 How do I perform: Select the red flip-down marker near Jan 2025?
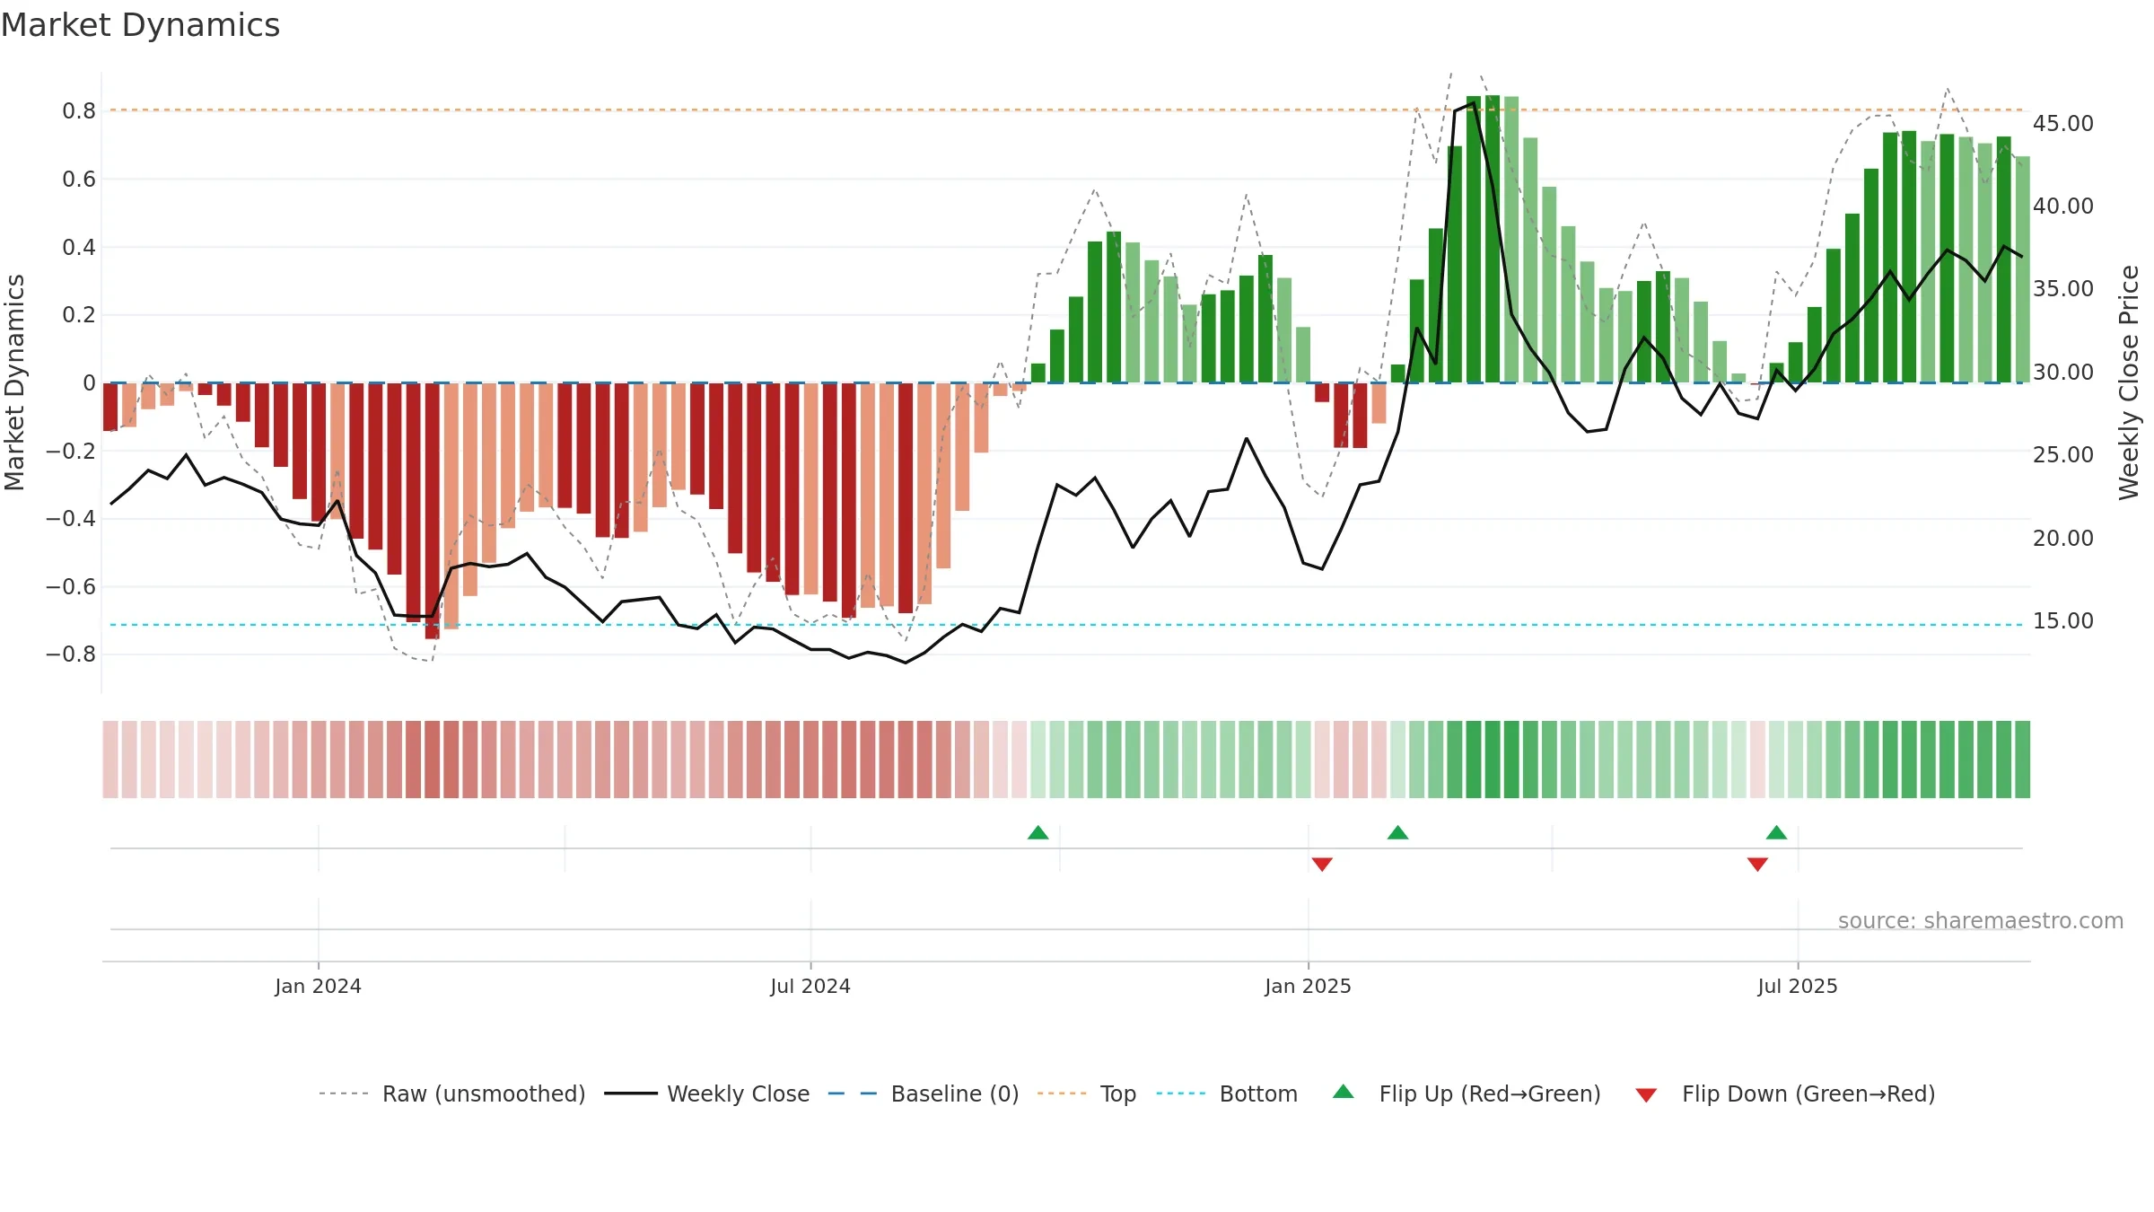click(1322, 864)
